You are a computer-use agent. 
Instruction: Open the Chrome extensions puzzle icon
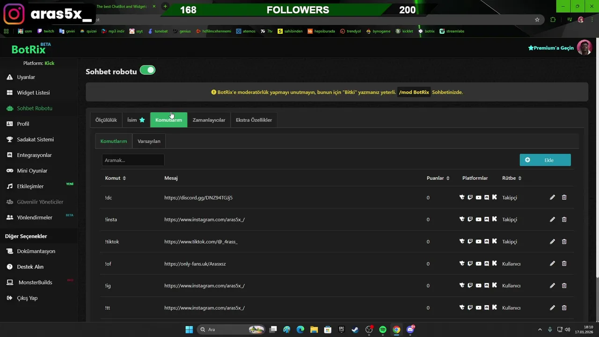click(553, 20)
